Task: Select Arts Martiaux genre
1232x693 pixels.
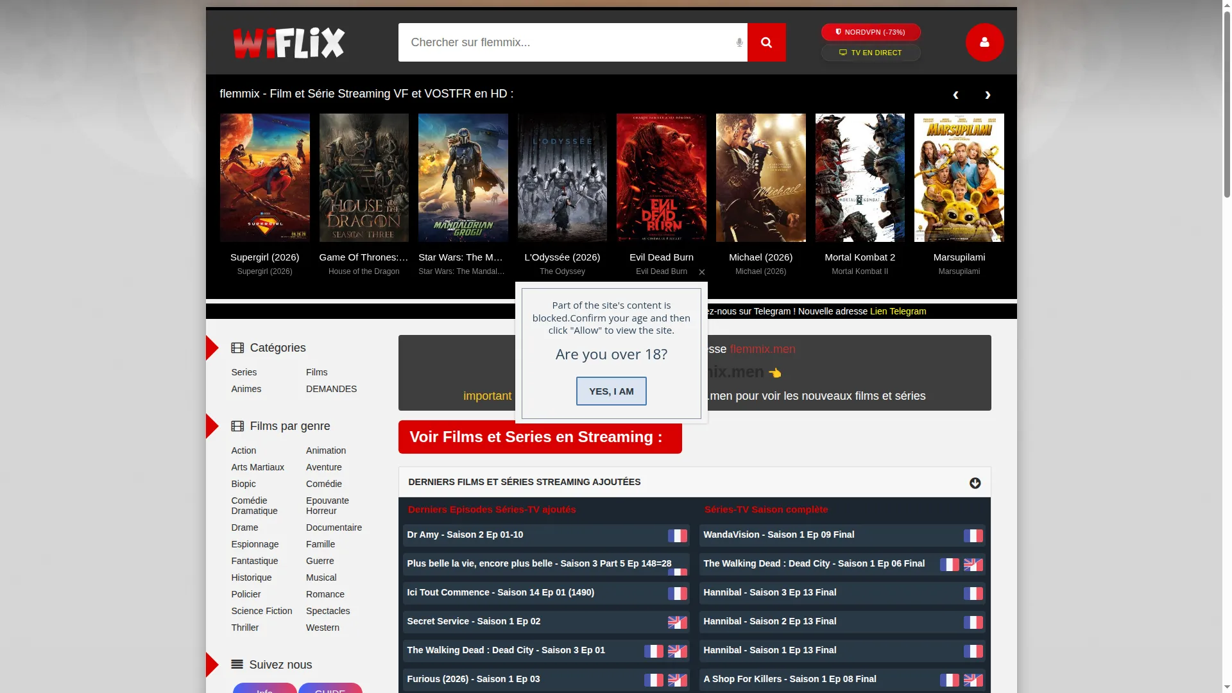Action: pos(257,467)
